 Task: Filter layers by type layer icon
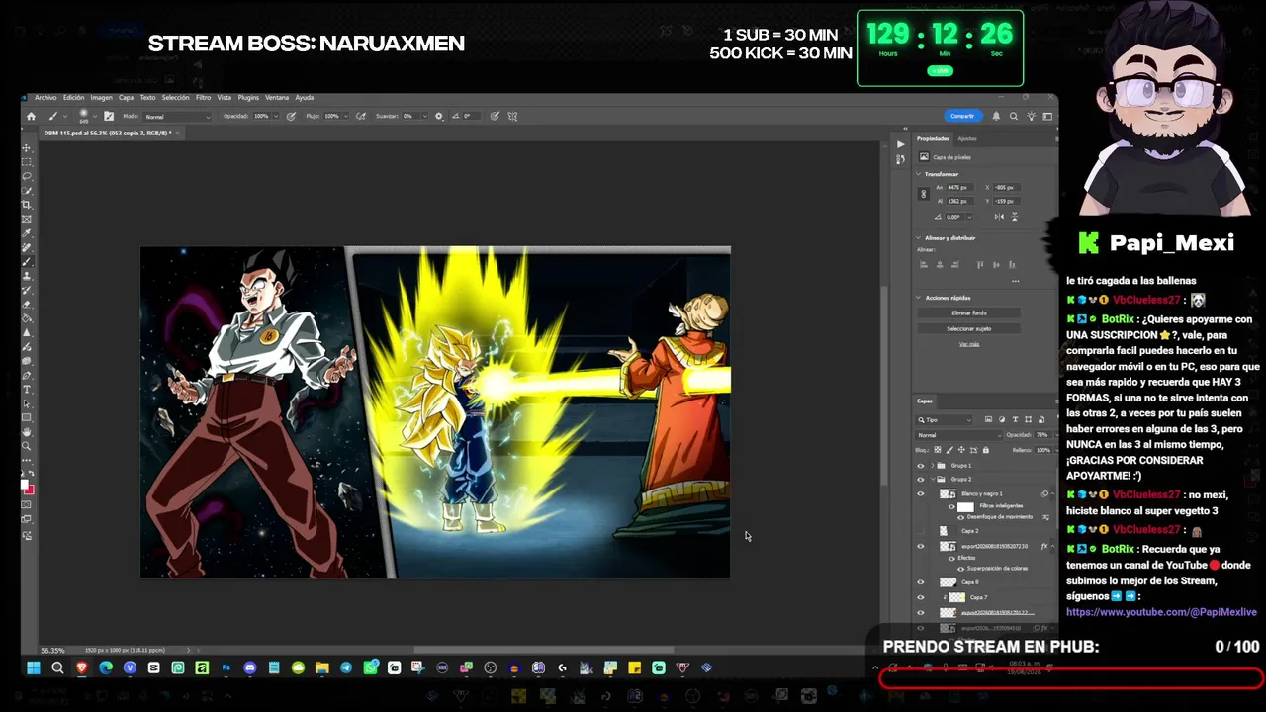(x=1015, y=419)
